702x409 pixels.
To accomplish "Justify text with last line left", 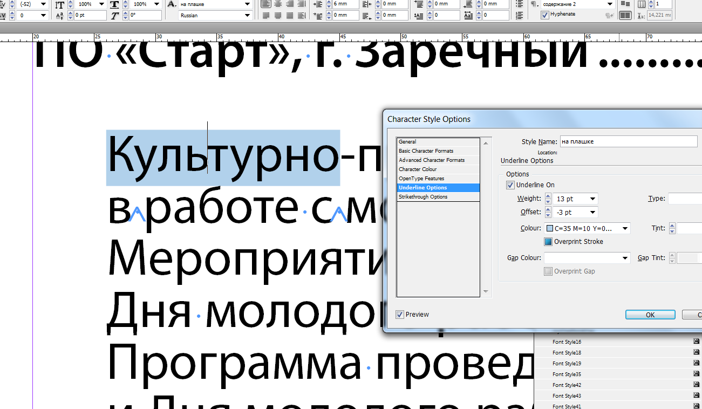I will [x=266, y=15].
